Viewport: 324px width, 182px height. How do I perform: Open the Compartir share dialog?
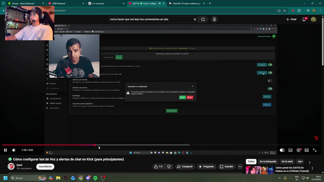[185, 167]
